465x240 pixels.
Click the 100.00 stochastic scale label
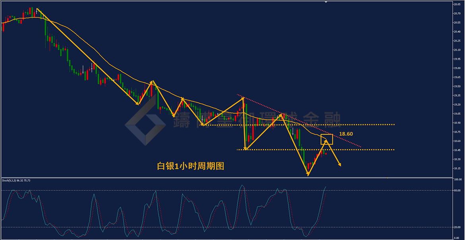click(x=457, y=180)
